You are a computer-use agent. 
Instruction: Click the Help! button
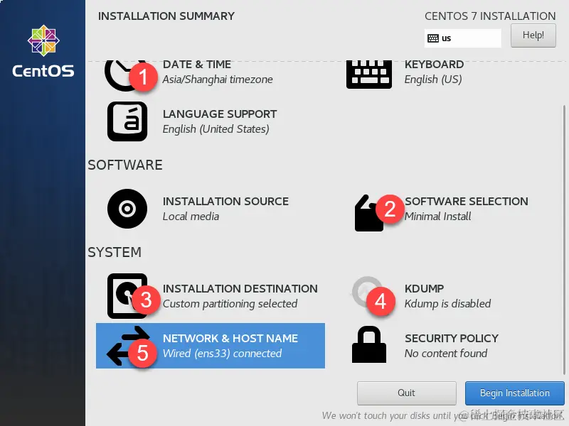[x=533, y=35]
